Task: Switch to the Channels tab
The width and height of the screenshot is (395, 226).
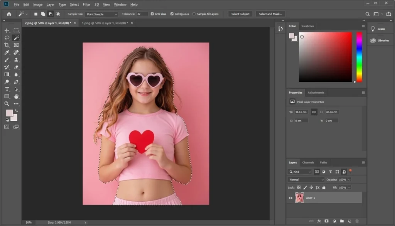Action: [308, 162]
